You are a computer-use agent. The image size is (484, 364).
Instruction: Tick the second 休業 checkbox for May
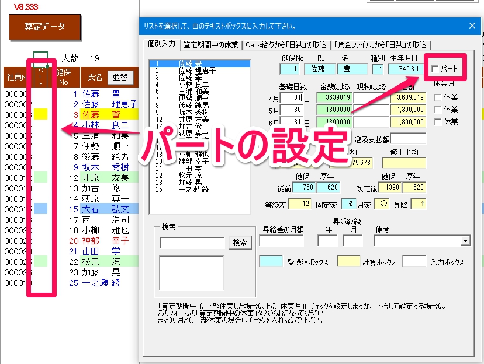point(438,110)
